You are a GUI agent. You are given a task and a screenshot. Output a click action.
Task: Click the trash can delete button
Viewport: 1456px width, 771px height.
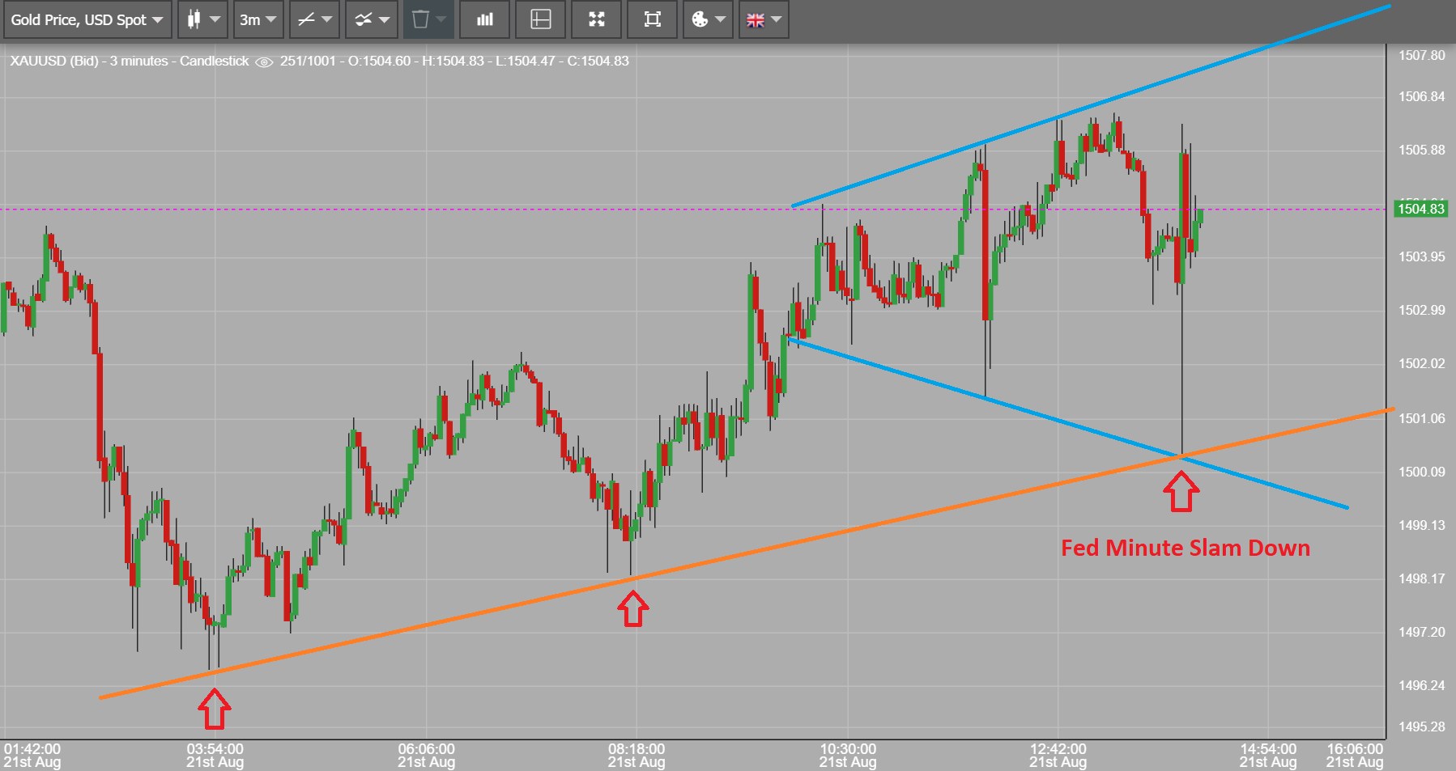pyautogui.click(x=428, y=19)
